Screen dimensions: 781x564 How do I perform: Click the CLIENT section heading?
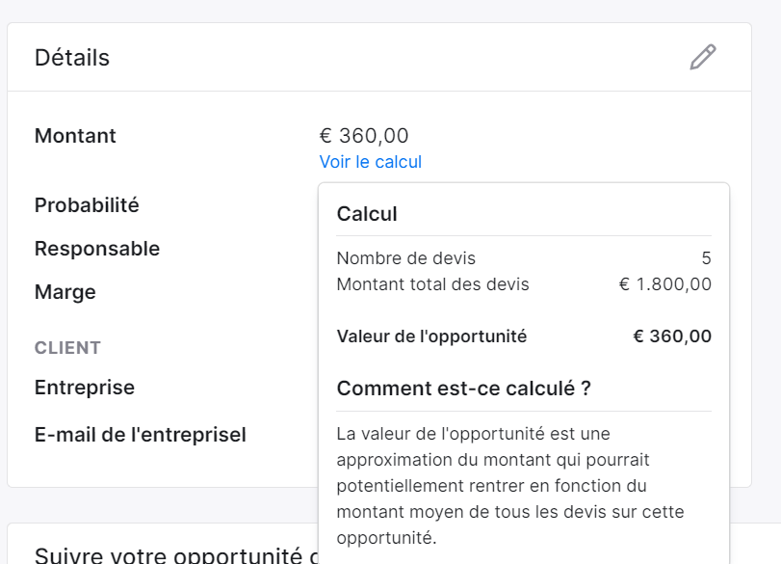tap(67, 348)
